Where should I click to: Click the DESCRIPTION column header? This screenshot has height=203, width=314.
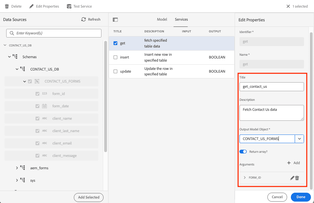pos(154,31)
